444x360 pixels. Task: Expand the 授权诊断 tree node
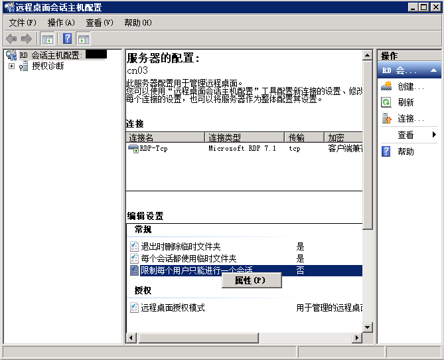[11, 66]
